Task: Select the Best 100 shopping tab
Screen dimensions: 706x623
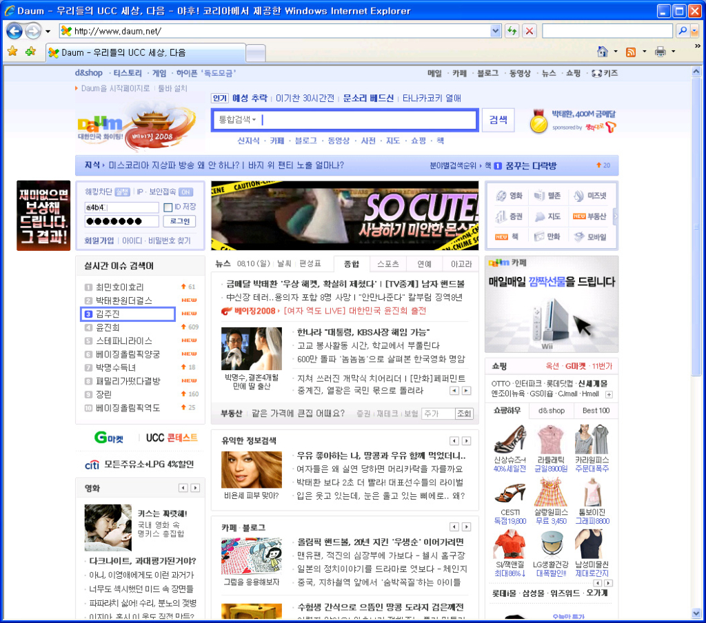Action: [596, 410]
